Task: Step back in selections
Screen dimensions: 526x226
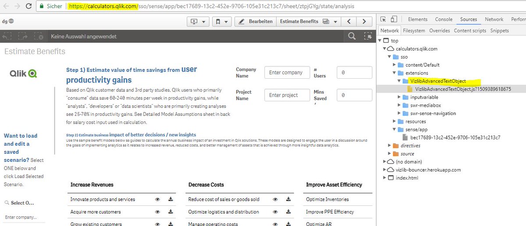Action: (x=7, y=37)
